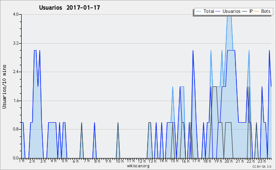Click the y-axis value 1.6
The image size is (276, 170).
tap(16, 101)
